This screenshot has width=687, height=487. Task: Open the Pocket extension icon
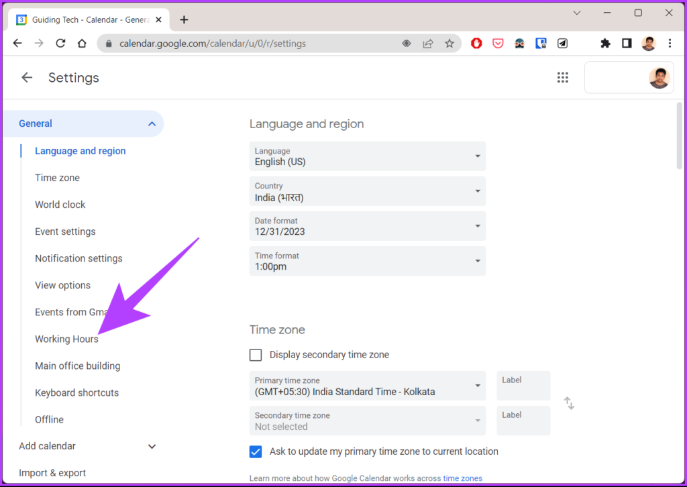click(x=498, y=44)
